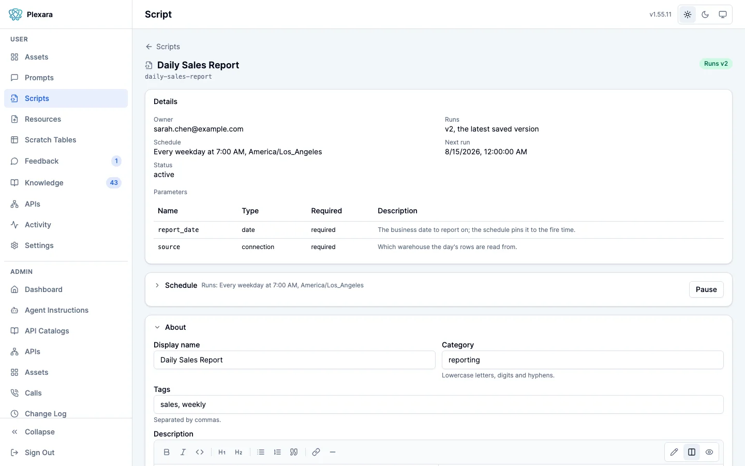The width and height of the screenshot is (745, 466).
Task: Open Agent Instructions page
Action: point(66,310)
